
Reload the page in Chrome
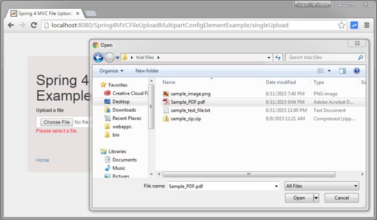coord(34,25)
